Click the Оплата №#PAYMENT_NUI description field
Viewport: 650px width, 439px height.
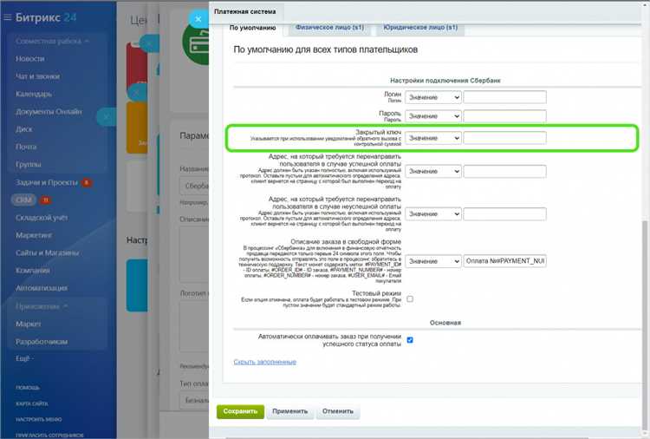coord(504,261)
